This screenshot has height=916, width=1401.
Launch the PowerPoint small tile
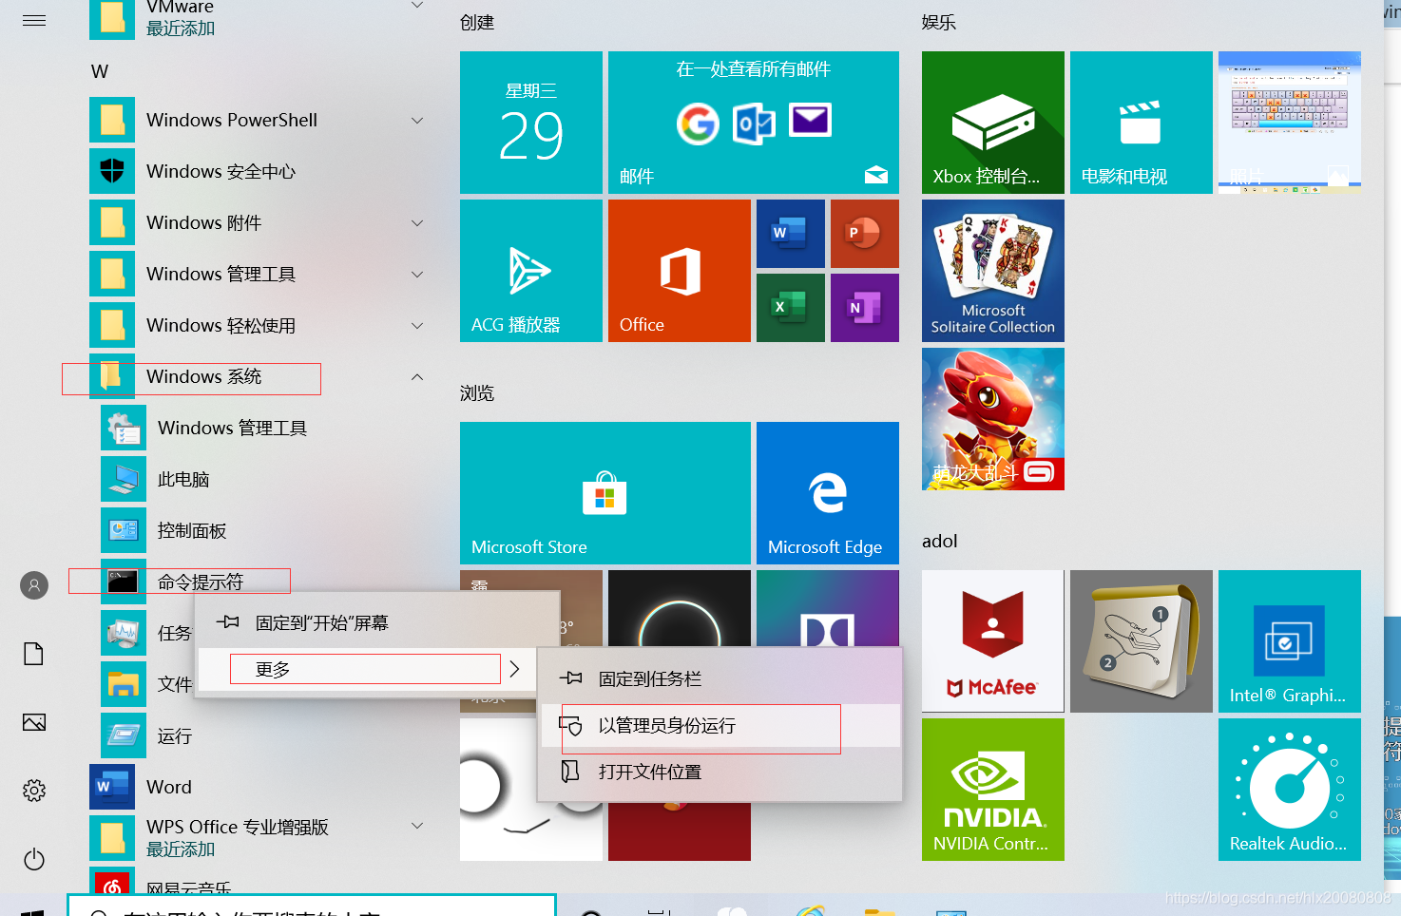[x=864, y=234]
